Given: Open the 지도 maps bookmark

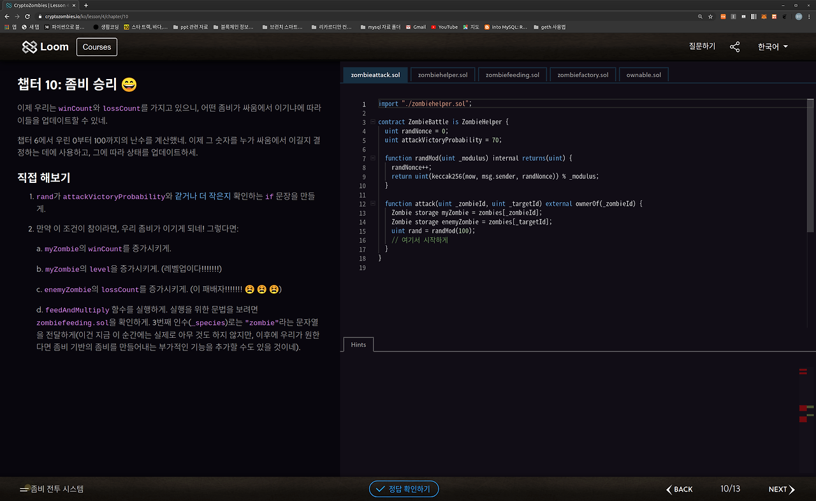Looking at the screenshot, I should [x=471, y=27].
